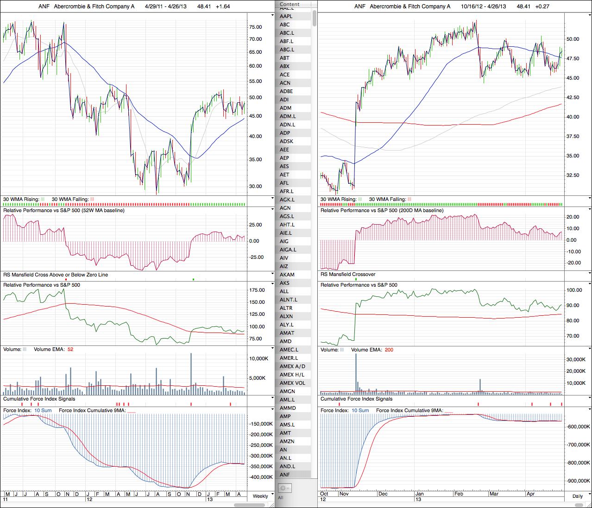Click the resize grip beside the Weekly scrollbar
Screen dimensions: 592x508
(272, 505)
